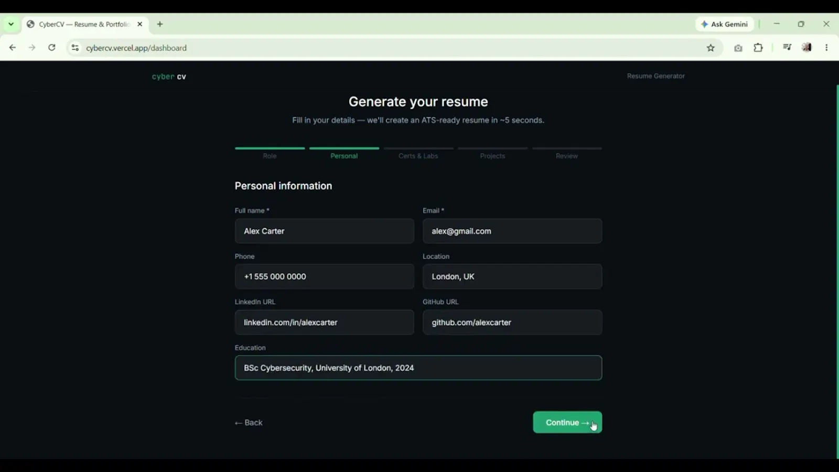Click the camera screenshot icon in toolbar
This screenshot has height=472, width=839.
click(738, 48)
